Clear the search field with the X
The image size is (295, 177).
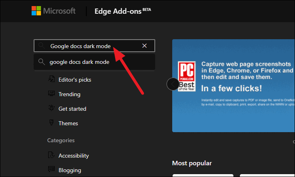tap(144, 46)
